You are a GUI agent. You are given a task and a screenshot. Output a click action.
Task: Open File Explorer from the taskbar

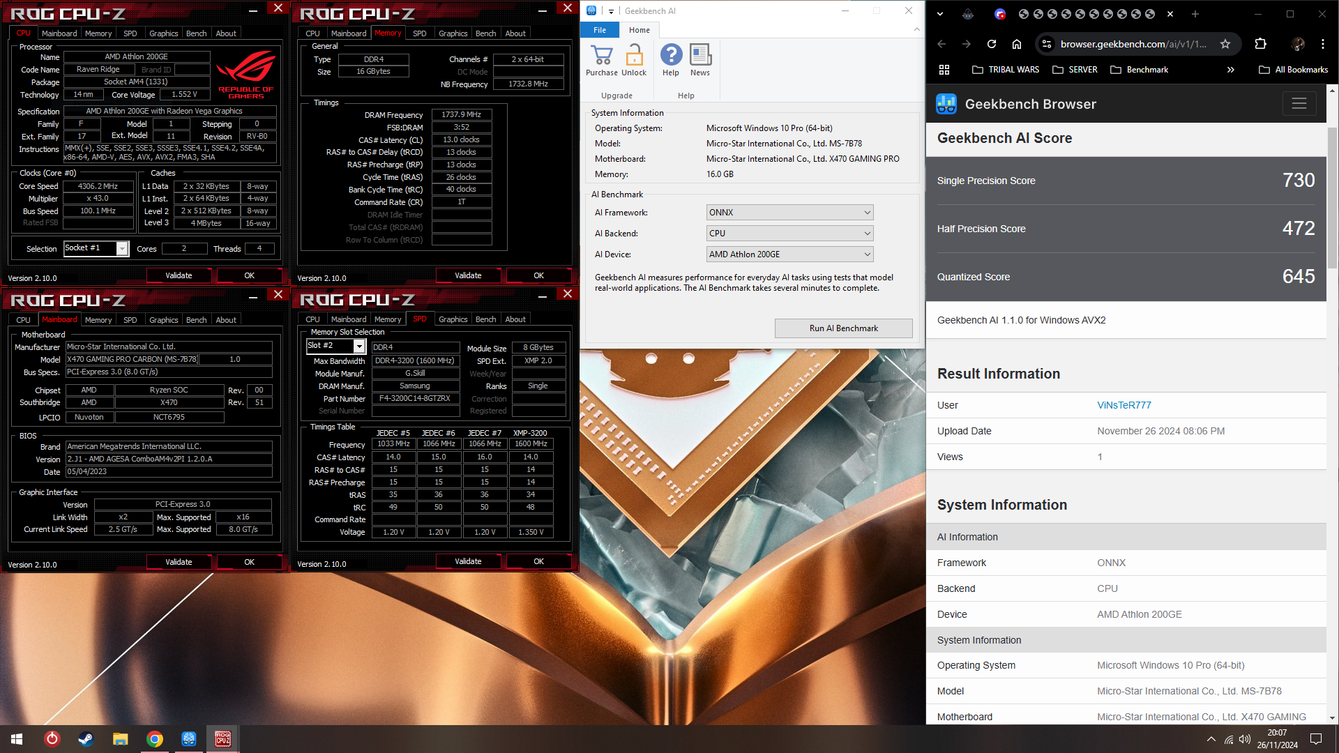coord(120,739)
